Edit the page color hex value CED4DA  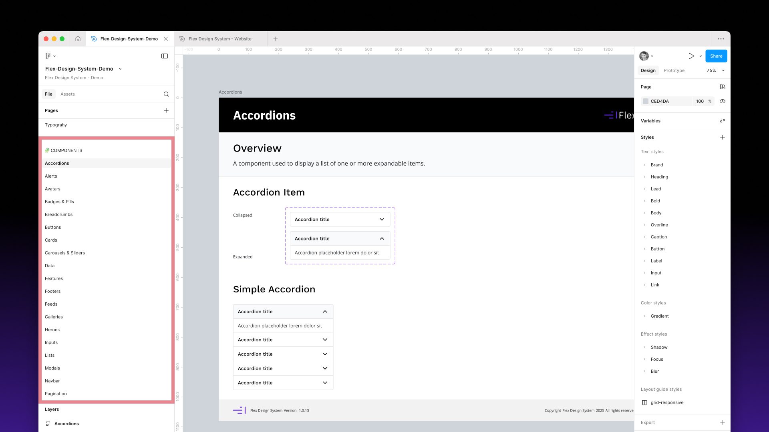(x=660, y=101)
